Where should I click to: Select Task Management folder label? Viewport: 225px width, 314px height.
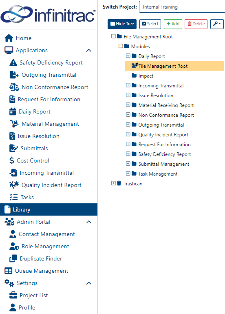pyautogui.click(x=158, y=174)
